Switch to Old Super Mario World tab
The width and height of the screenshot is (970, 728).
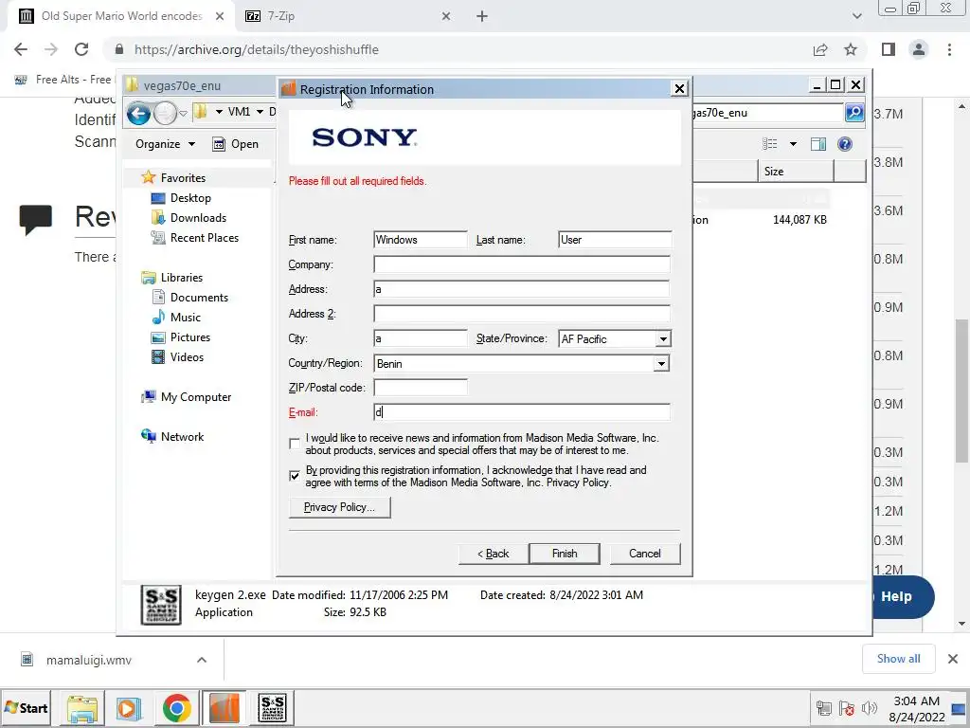[x=122, y=17]
